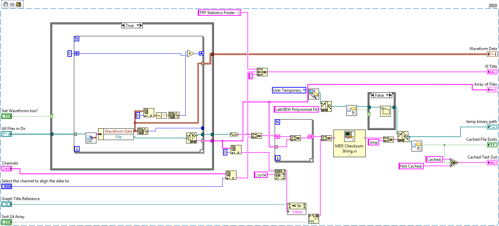Select Check File Exists node feeding Cached File Exists

point(417,146)
